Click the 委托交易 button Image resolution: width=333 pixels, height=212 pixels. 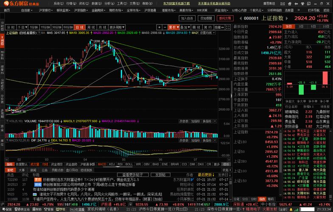225,19
